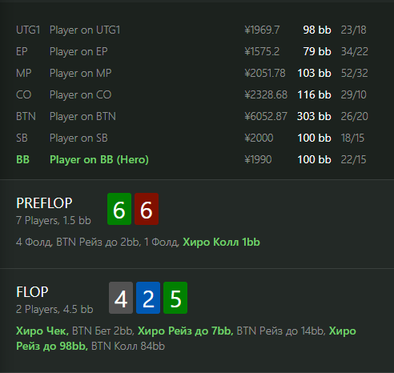The height and width of the screenshot is (373, 394).
Task: Click the green 6 hole card
Action: pyautogui.click(x=119, y=209)
